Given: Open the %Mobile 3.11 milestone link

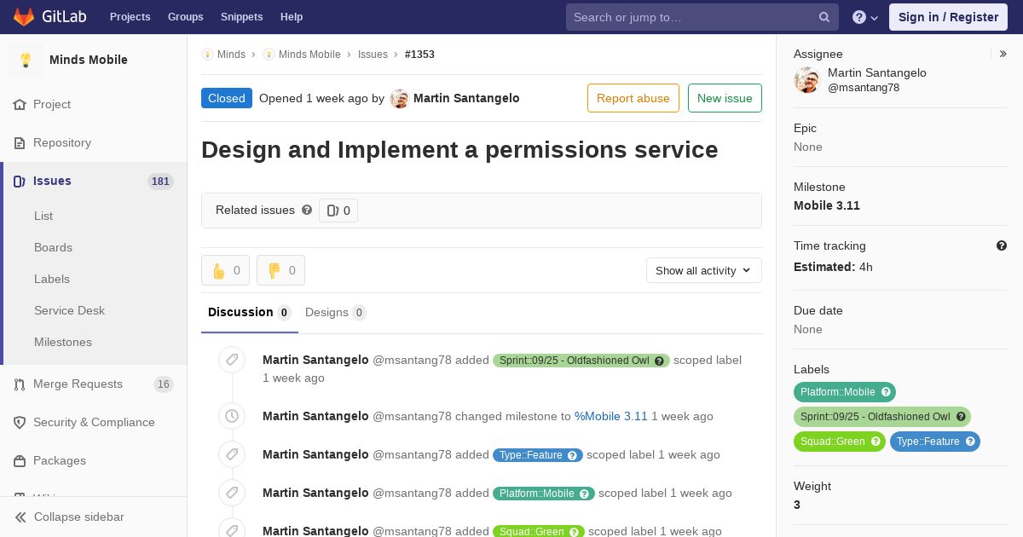Looking at the screenshot, I should 611,416.
